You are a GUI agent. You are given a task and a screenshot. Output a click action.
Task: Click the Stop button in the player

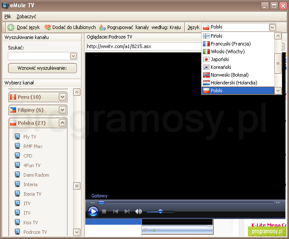tap(104, 211)
